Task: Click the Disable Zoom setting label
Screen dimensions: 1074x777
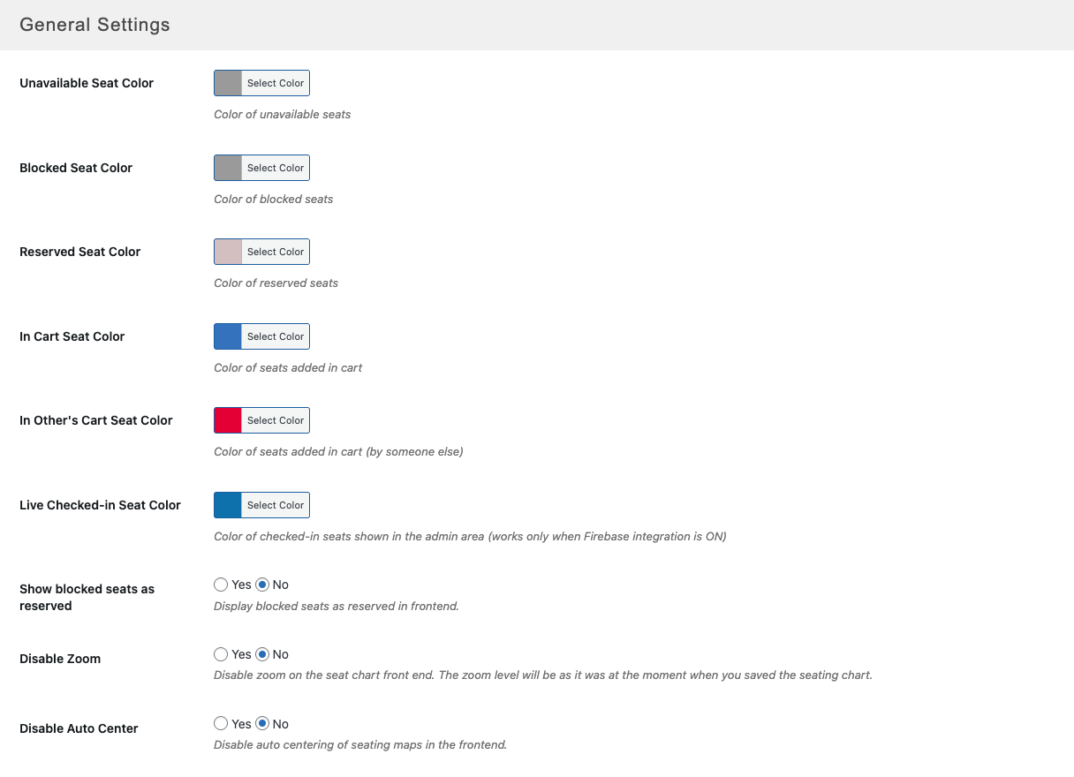Action: [60, 659]
